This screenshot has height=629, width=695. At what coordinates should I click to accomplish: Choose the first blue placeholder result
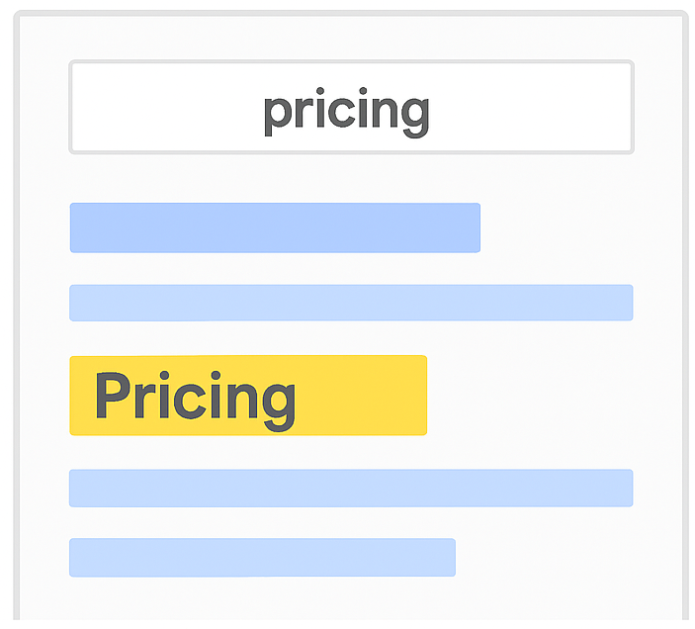click(x=274, y=227)
